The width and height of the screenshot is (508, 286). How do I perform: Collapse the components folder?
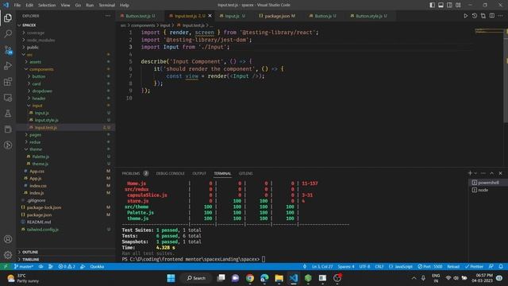click(66, 69)
